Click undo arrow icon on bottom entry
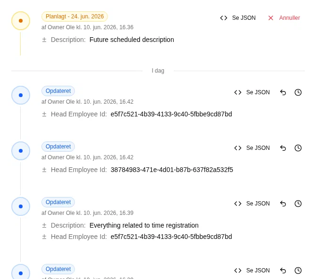This screenshot has width=316, height=279. click(x=283, y=271)
